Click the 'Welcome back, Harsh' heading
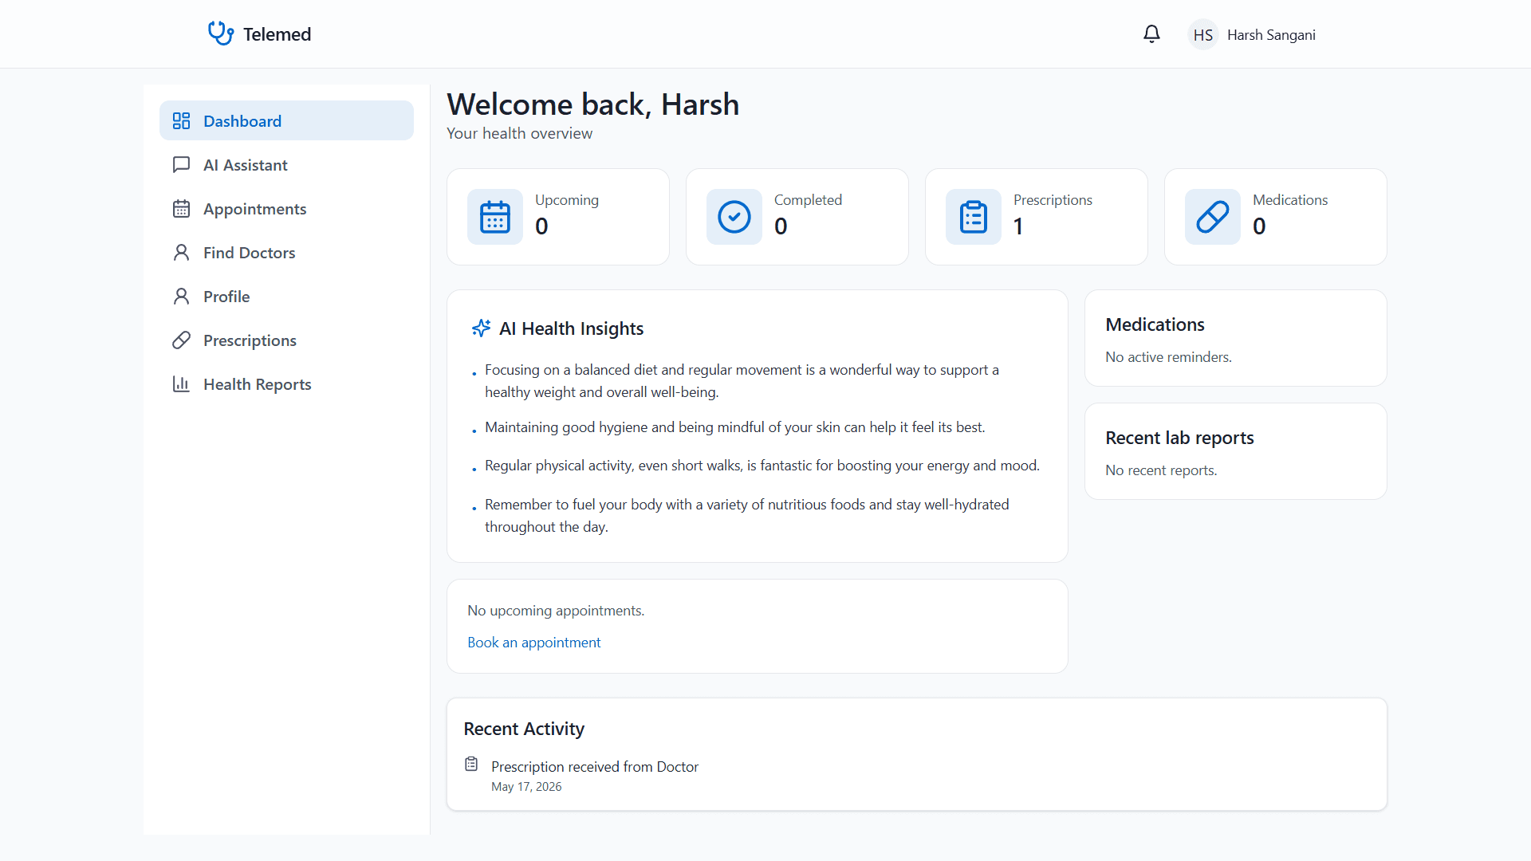 [592, 104]
